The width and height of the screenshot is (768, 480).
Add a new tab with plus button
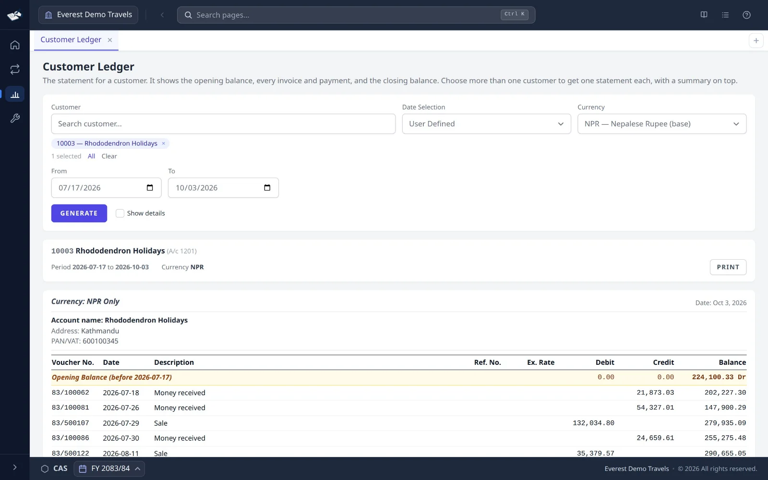coord(756,41)
